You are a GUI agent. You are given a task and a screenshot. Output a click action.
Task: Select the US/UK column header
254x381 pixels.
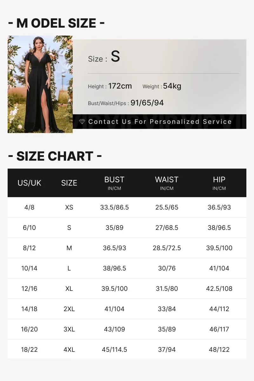tap(30, 183)
